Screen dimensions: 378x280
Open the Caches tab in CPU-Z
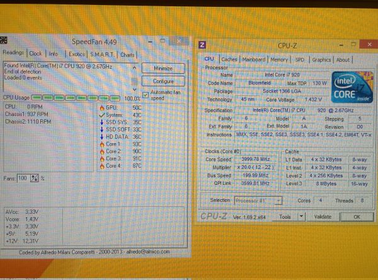point(229,59)
